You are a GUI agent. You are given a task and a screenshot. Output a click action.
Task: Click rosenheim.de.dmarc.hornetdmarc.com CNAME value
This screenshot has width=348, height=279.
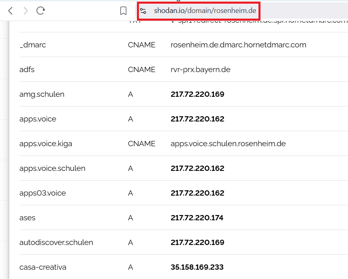click(238, 45)
